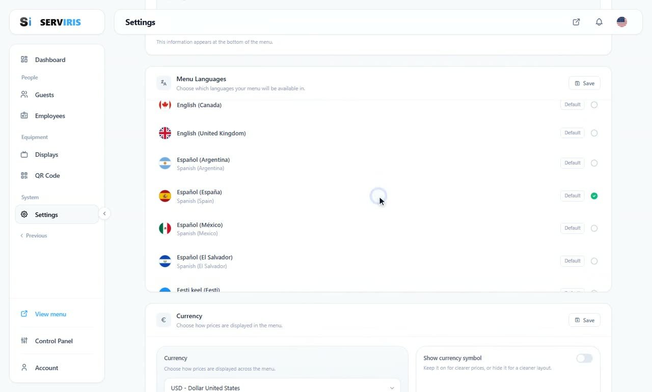652x392 pixels.
Task: Collapse the sidebar with the chevron
Action: click(x=104, y=214)
